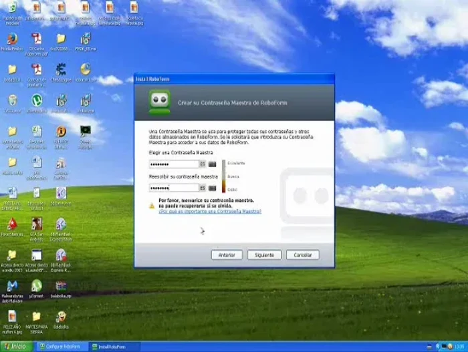Screen dimensions: 468x352
Task: Open on-screen keyboard for retype password field
Action: pos(213,188)
